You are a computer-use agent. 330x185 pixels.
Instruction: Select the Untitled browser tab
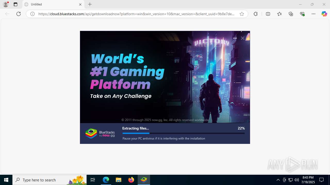53,4
